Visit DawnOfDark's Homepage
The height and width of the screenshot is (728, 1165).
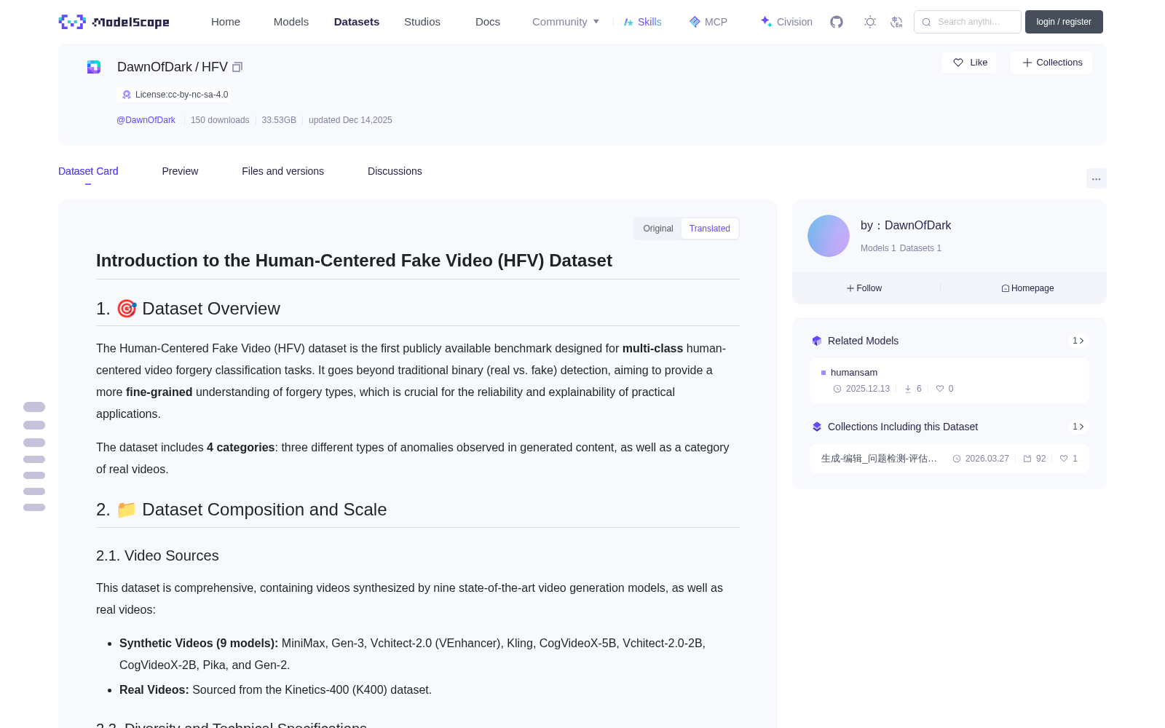[1027, 288]
